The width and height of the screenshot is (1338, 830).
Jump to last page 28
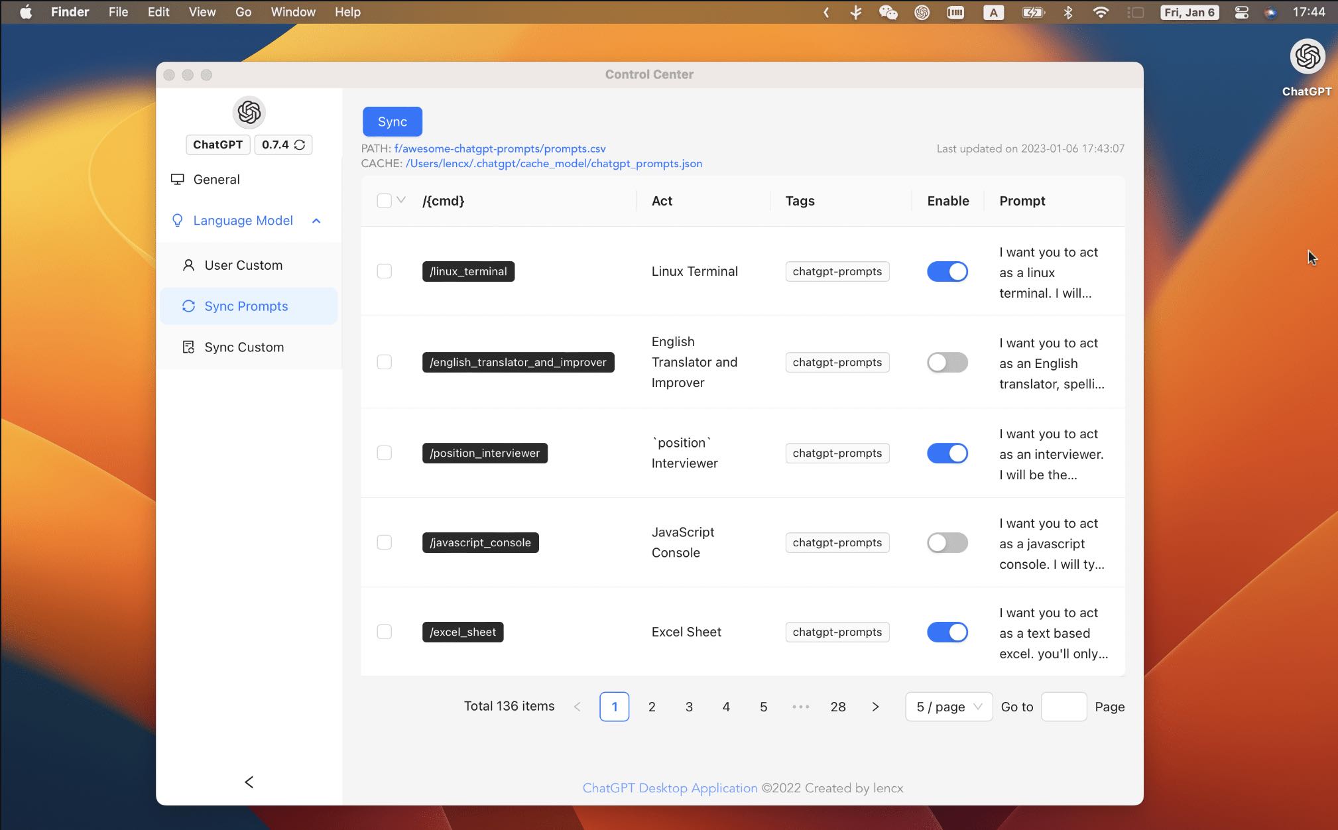(x=838, y=707)
